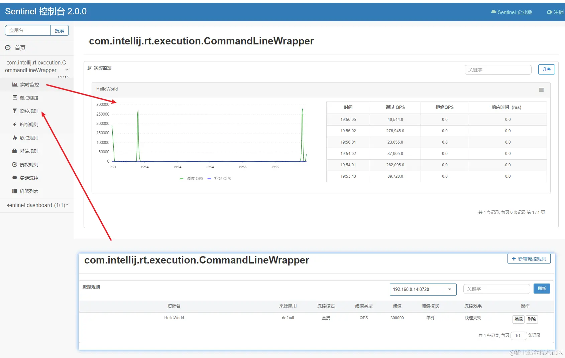Screen dimensions: 565x358
Task: Click the 关键字 keyword search field
Action: click(498, 69)
